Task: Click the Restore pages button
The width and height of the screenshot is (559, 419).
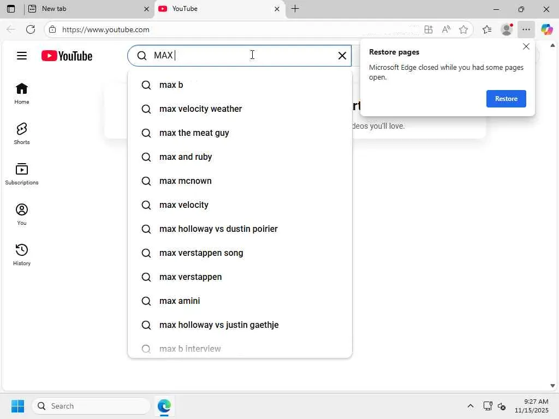Action: [506, 99]
